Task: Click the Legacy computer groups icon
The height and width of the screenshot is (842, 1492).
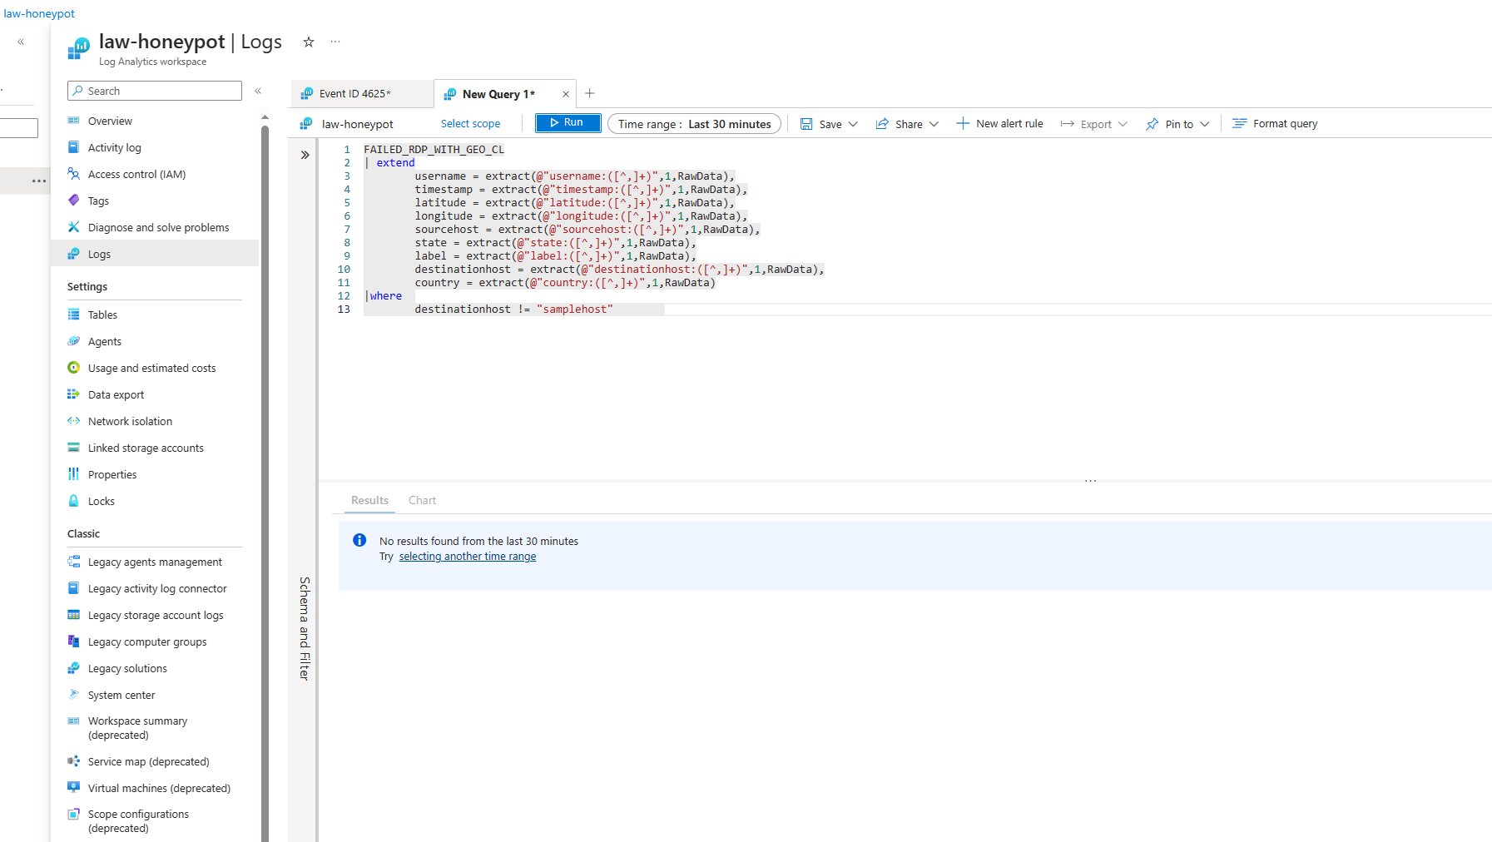Action: coord(73,641)
